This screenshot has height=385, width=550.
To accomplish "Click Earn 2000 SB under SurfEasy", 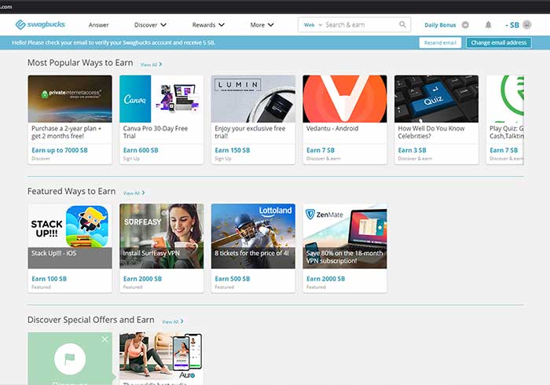I will click(x=142, y=279).
